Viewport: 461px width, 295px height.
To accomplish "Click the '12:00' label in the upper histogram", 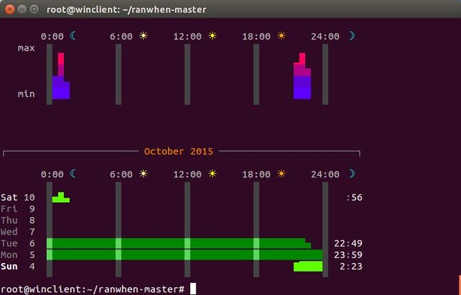I will (187, 36).
